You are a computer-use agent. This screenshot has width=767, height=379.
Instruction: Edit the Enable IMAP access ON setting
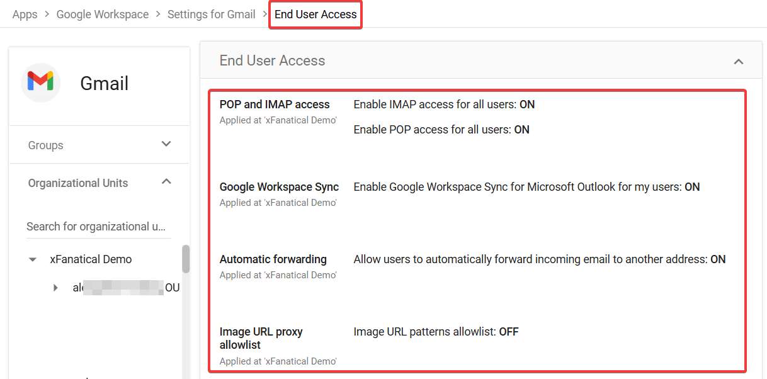tap(444, 105)
